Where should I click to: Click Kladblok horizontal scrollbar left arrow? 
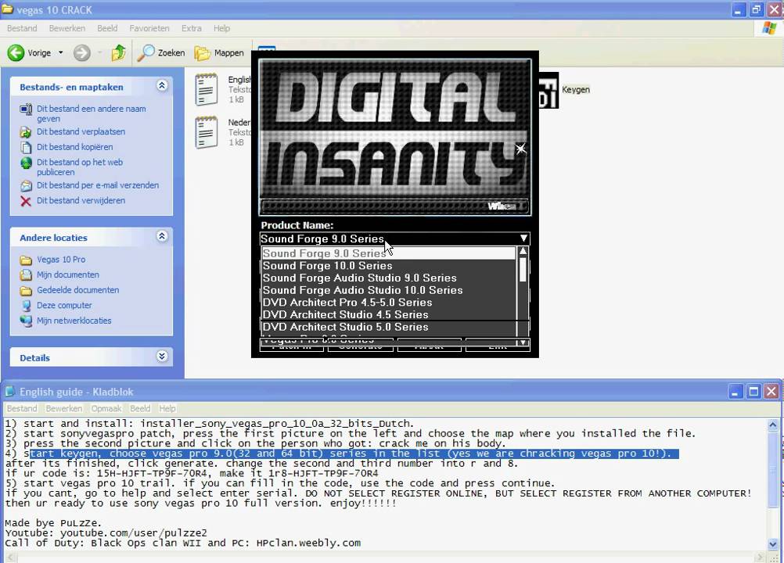10,557
